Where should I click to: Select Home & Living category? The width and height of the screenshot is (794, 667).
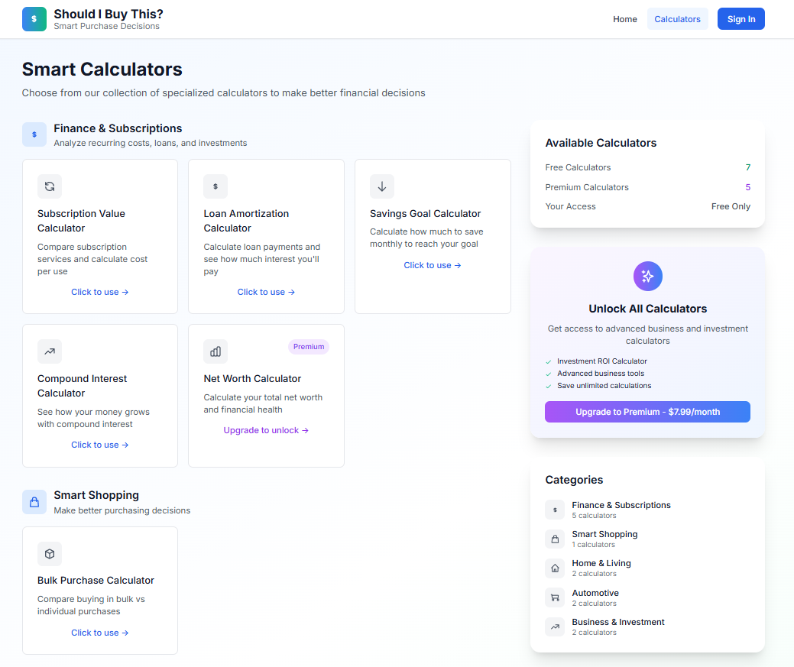click(x=648, y=568)
